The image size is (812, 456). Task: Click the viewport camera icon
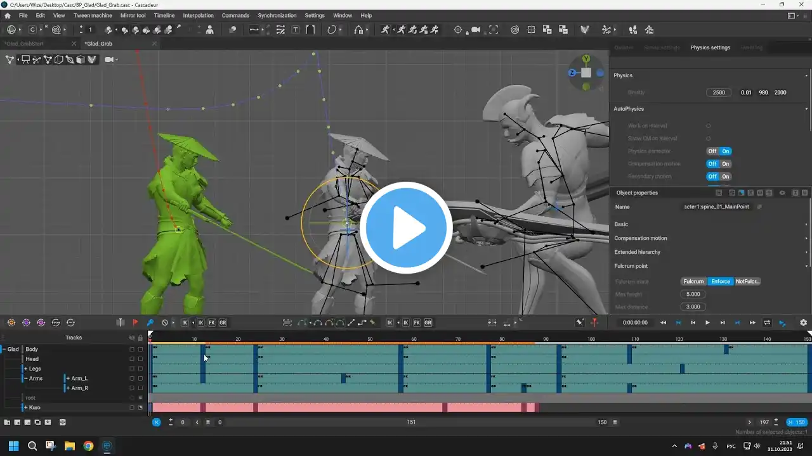[109, 60]
